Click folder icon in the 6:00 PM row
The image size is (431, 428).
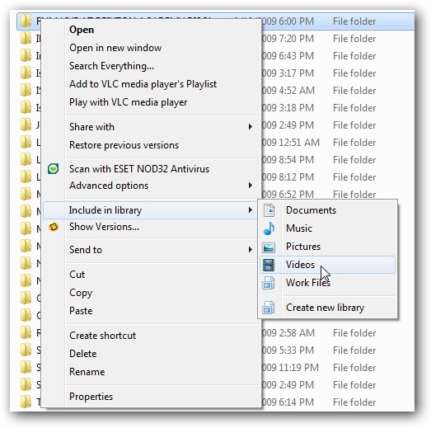point(26,21)
